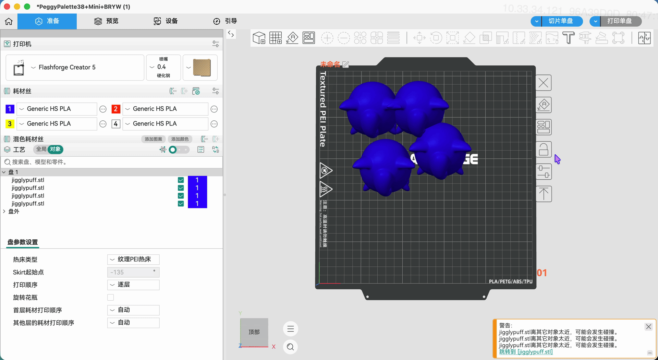This screenshot has width=658, height=360.
Task: Follow the 跳转到 [jigglypuff.stl] link
Action: click(x=526, y=352)
